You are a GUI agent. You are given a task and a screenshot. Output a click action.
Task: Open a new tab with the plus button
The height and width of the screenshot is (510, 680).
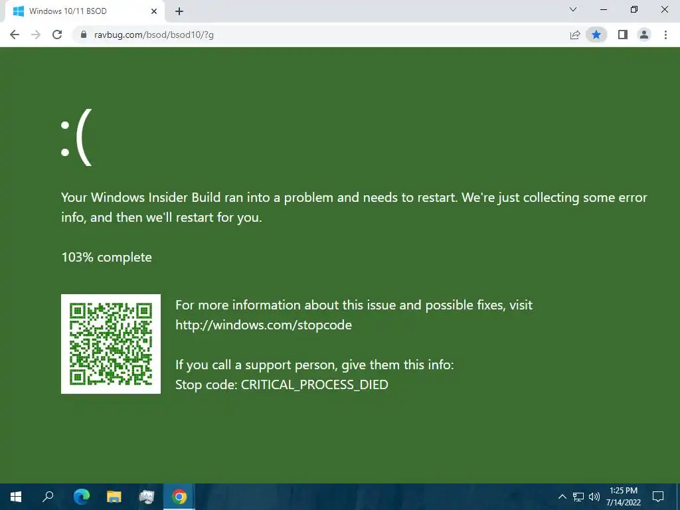pos(179,11)
